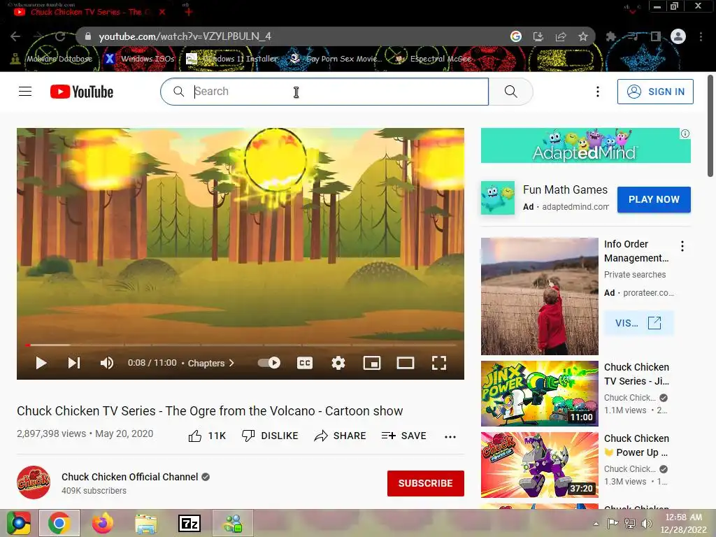This screenshot has width=716, height=537.
Task: Mute the video using the speaker icon
Action: click(x=107, y=363)
